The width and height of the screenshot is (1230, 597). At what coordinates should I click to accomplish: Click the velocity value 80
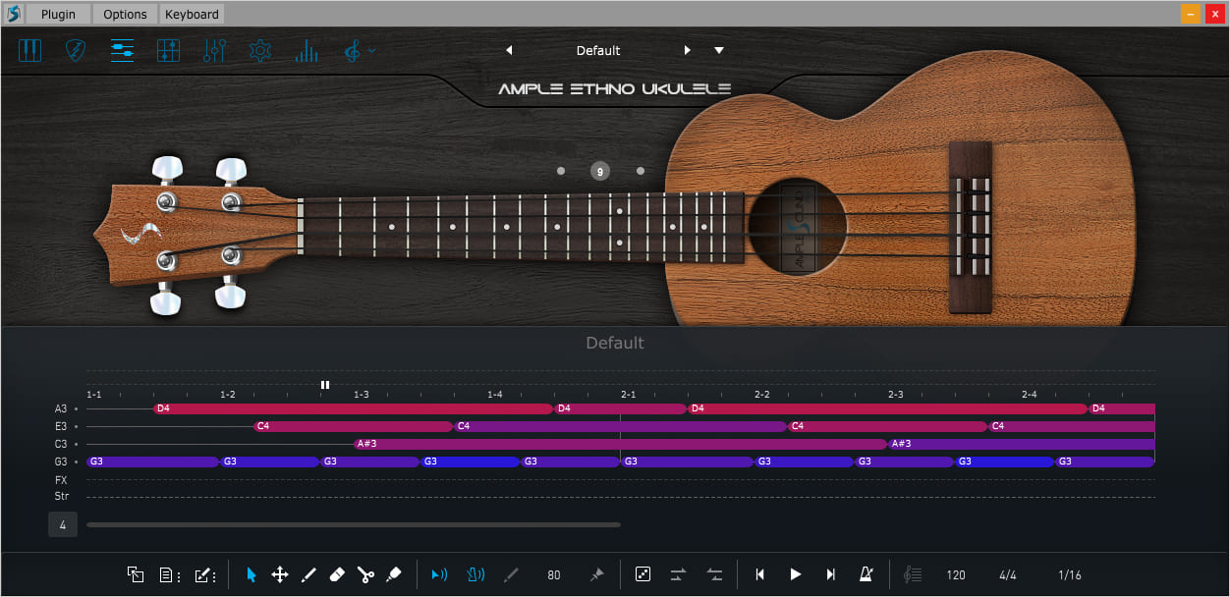(554, 575)
